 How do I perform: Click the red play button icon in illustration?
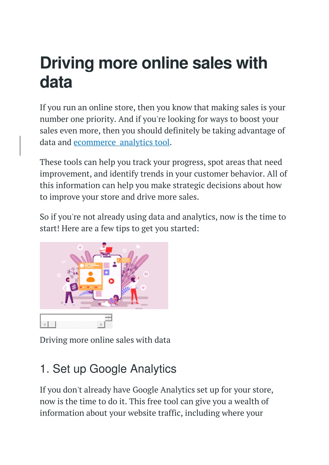point(111,281)
